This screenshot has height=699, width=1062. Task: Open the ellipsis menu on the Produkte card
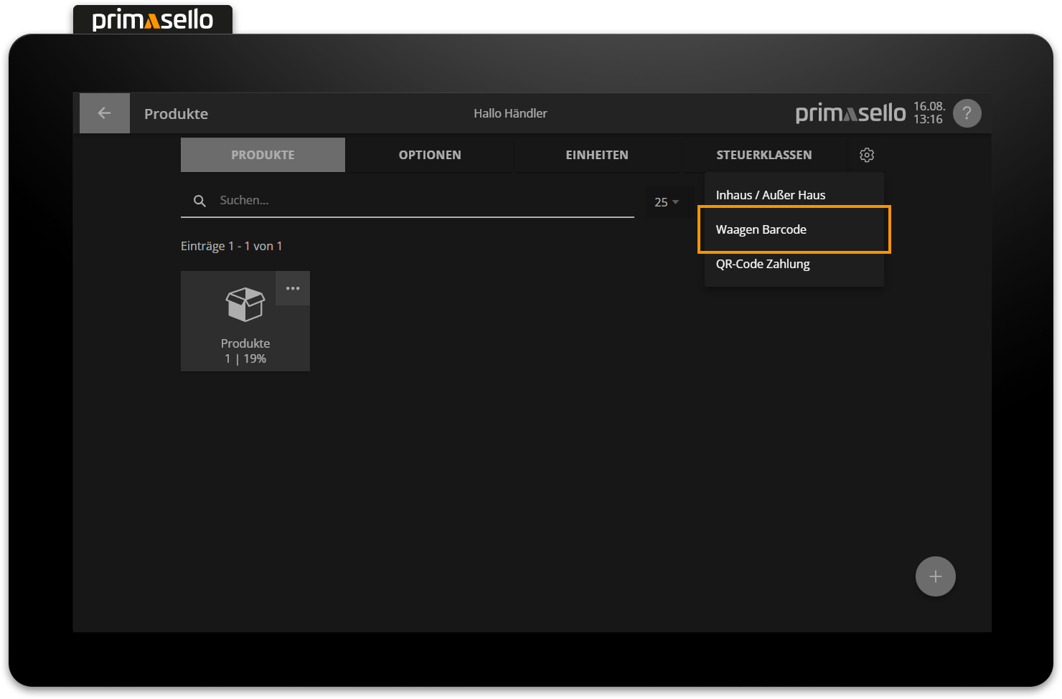click(292, 288)
